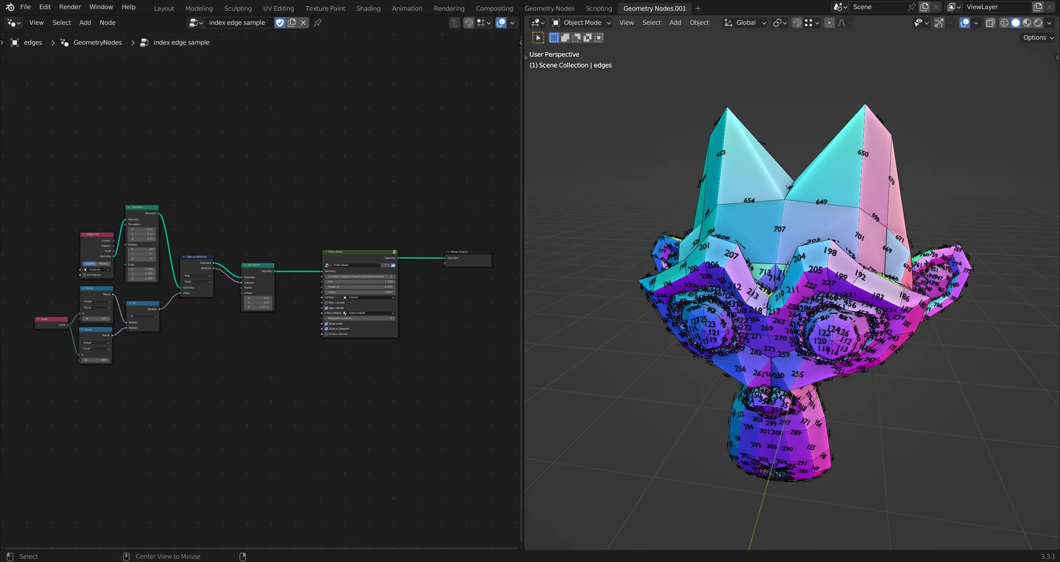Screen dimensions: 1060x562
Task: Expand the Options dropdown in viewport
Action: tap(1037, 38)
